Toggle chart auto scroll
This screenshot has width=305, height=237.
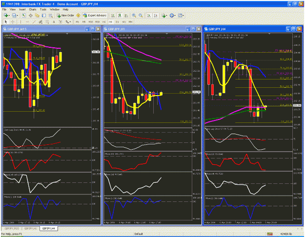[149, 15]
